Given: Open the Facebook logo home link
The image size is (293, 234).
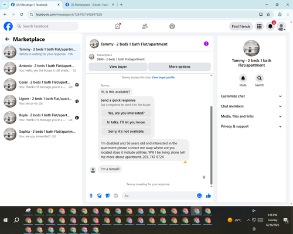Looking at the screenshot, I should 8,26.
